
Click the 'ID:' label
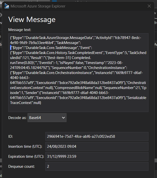(11, 136)
